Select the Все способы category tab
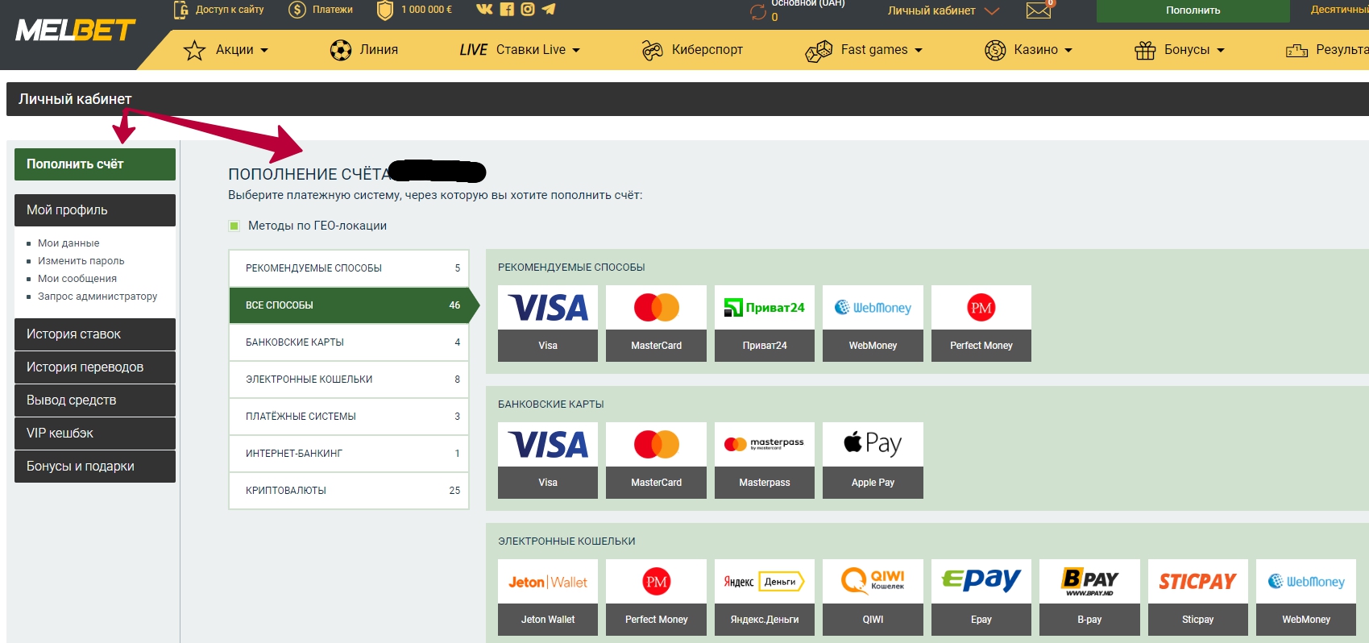 353,305
